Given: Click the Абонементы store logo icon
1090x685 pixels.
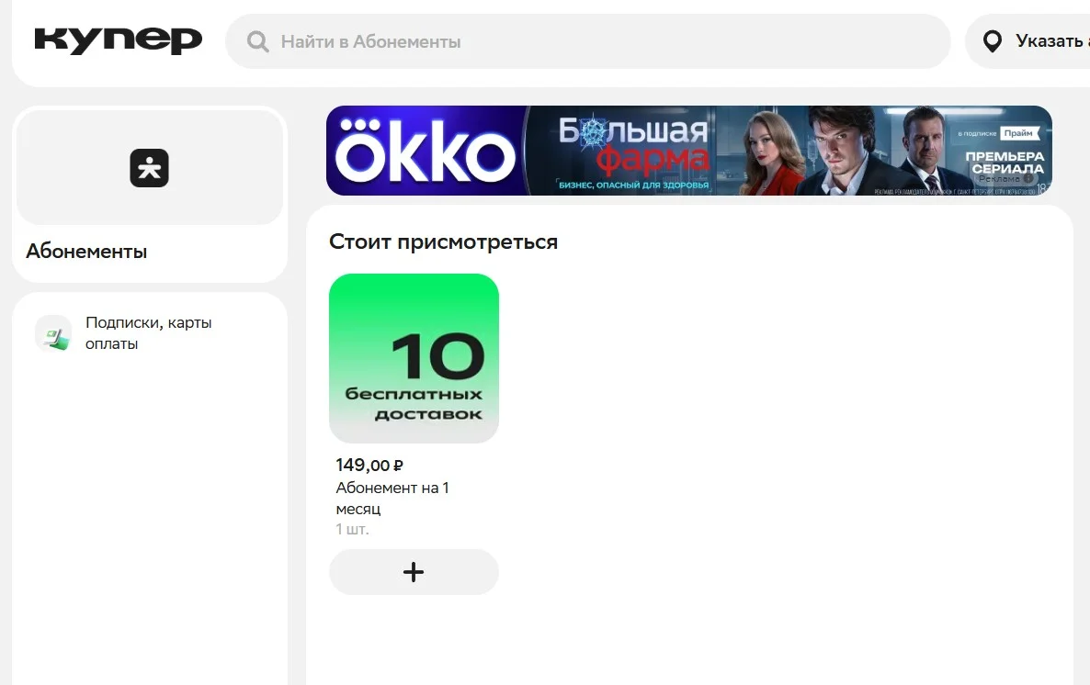Looking at the screenshot, I should click(150, 168).
